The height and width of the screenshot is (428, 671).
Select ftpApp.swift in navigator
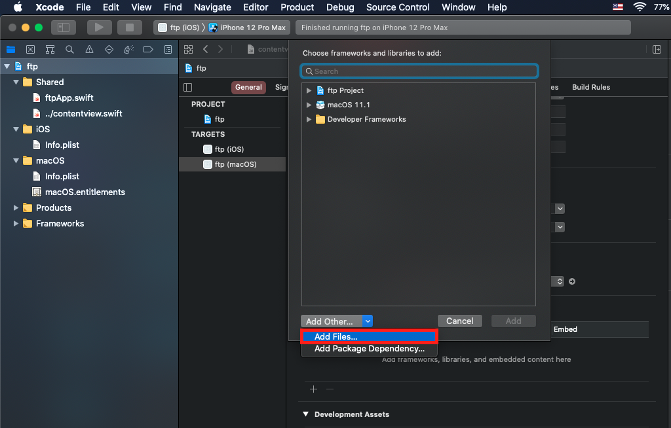(x=69, y=98)
